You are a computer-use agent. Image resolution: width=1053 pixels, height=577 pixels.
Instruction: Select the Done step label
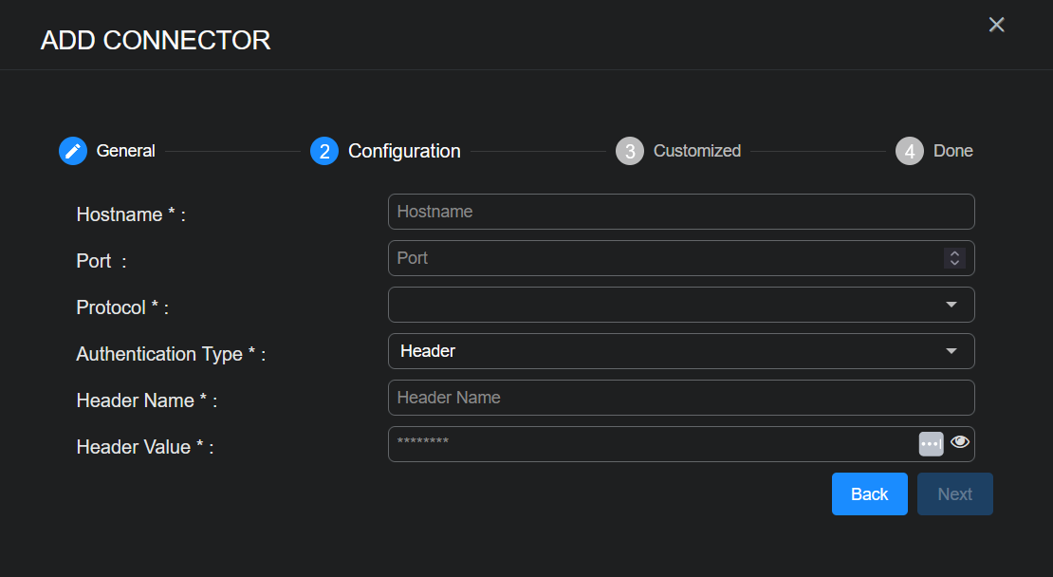click(952, 151)
